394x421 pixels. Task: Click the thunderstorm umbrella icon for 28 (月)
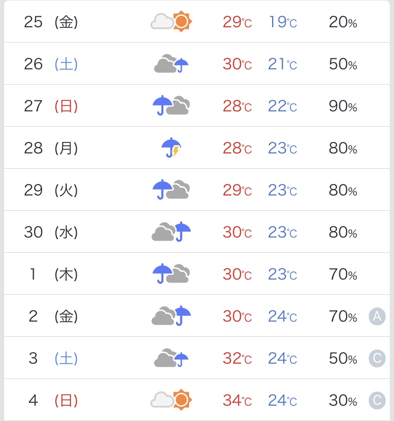[x=171, y=148]
